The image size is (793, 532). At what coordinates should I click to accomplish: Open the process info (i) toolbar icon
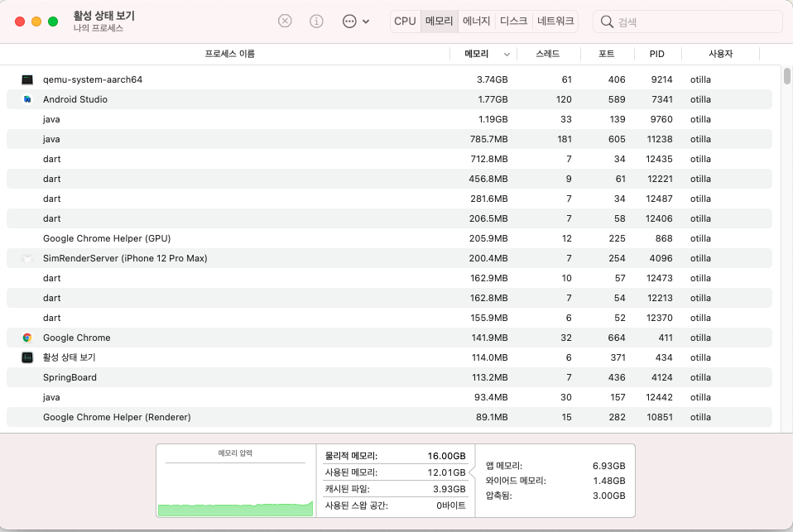click(x=316, y=22)
